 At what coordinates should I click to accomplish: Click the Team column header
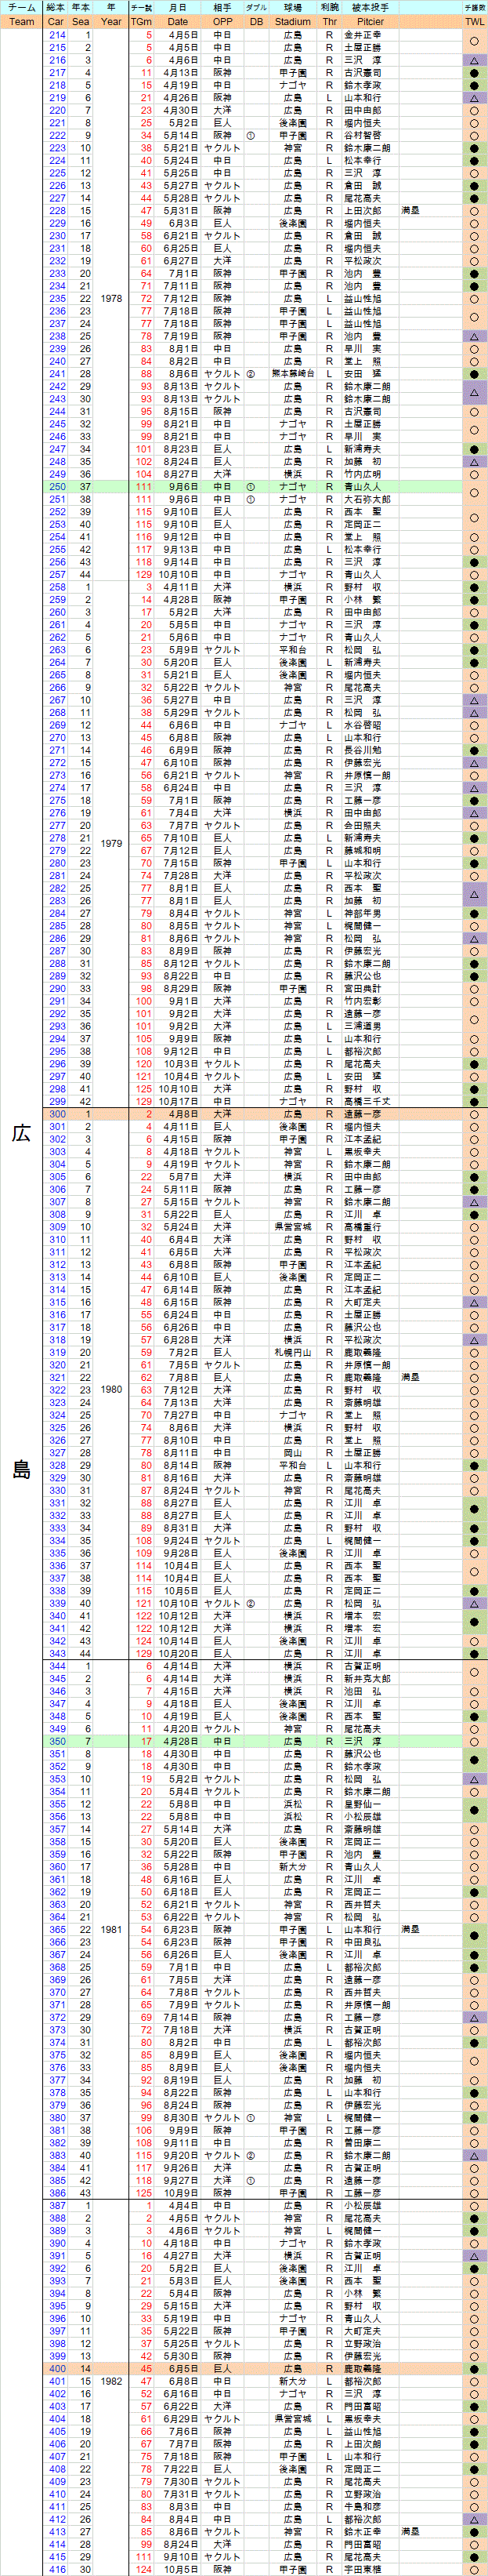coord(21,21)
